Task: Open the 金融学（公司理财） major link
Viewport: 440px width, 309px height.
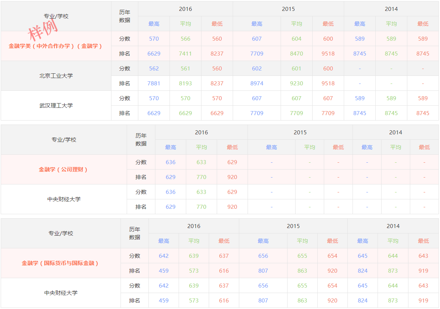Action: tap(64, 170)
